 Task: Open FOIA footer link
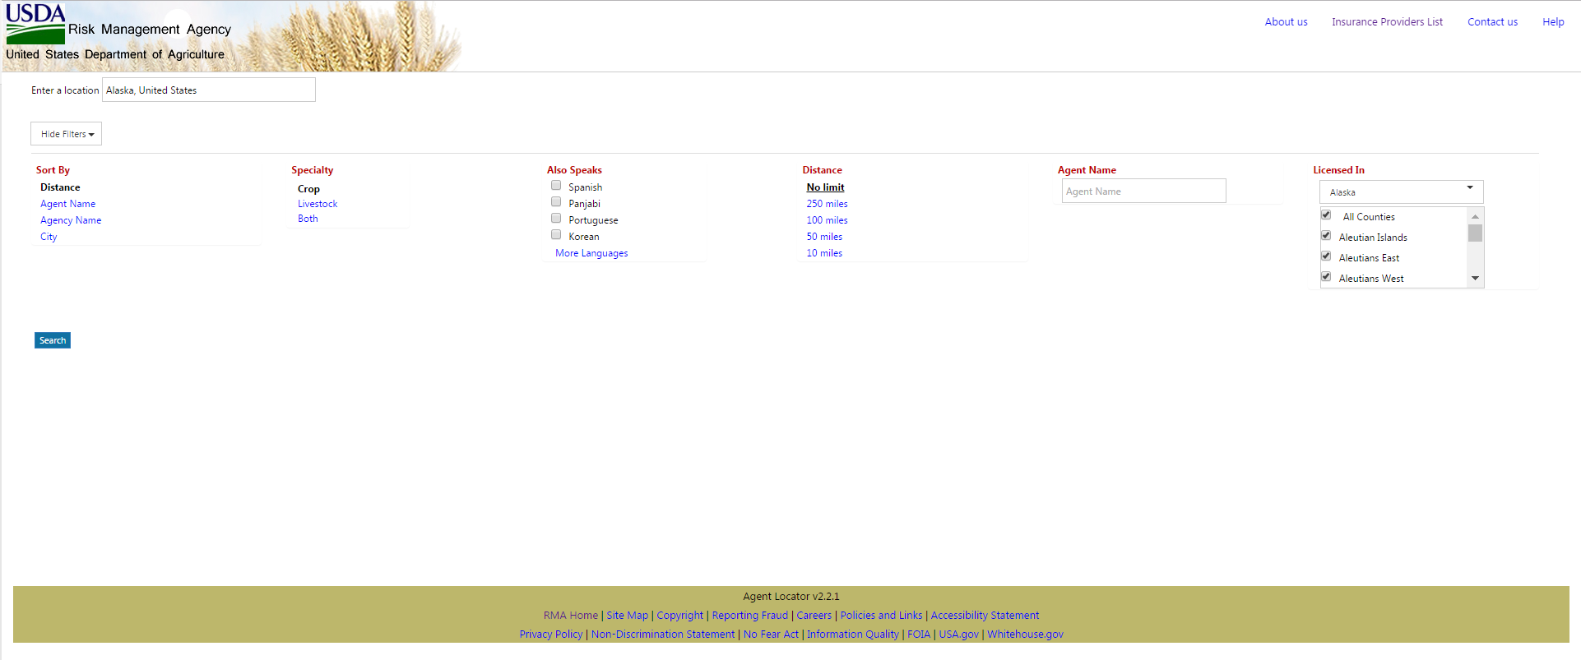coord(918,635)
